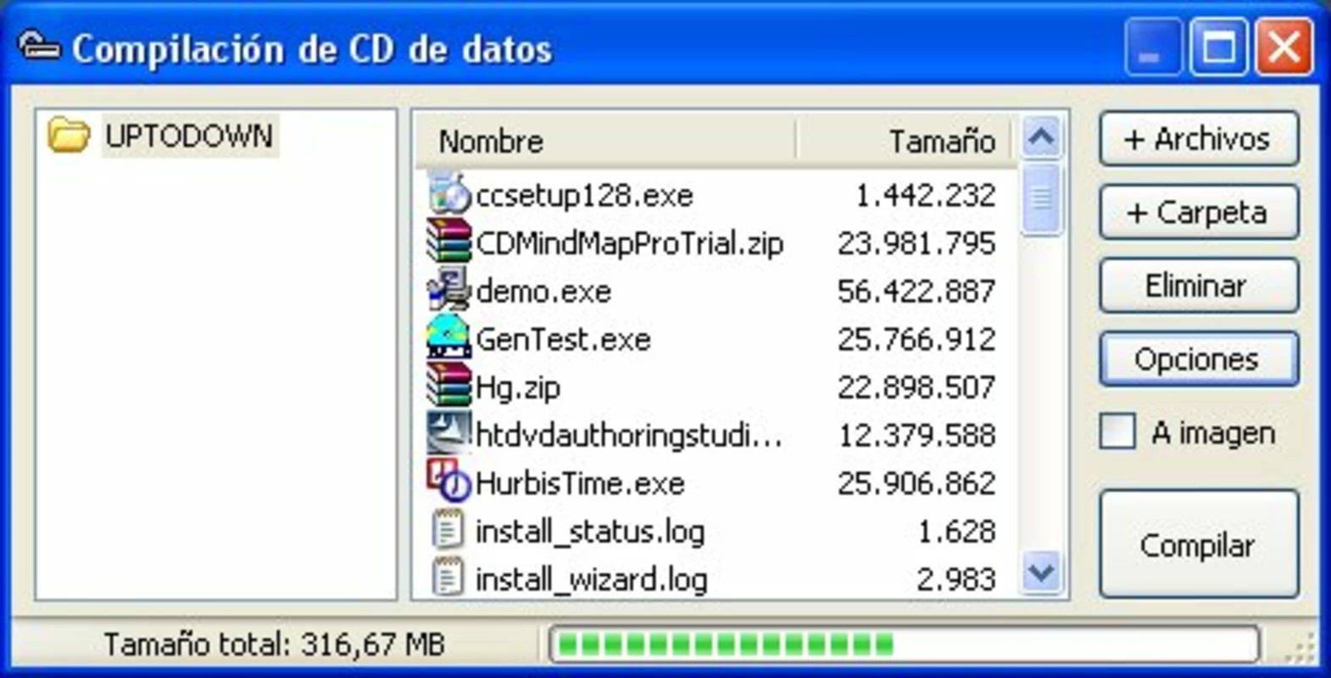Image resolution: width=1331 pixels, height=678 pixels.
Task: Click the CDMindMapProTrial.zip archive icon
Action: point(448,242)
